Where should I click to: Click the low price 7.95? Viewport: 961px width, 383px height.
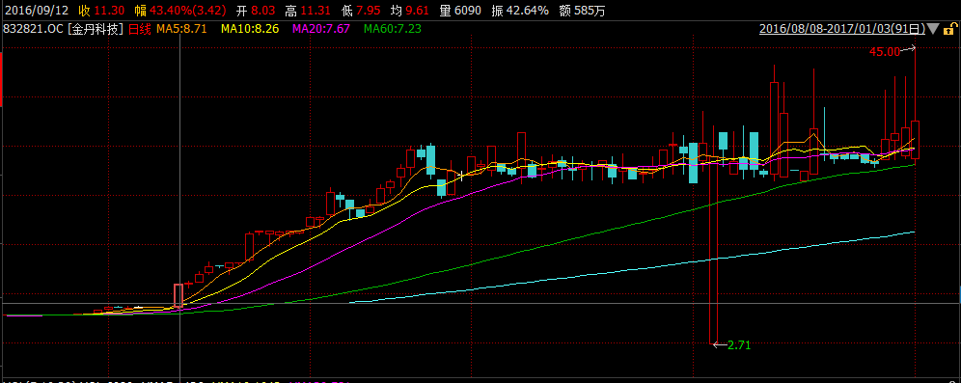tap(368, 11)
